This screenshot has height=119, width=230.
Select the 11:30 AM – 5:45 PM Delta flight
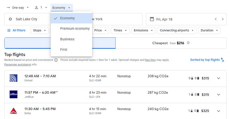pyautogui.click(x=115, y=111)
